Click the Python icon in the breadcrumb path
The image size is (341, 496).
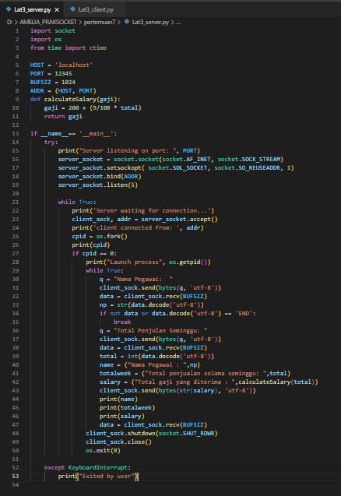127,22
